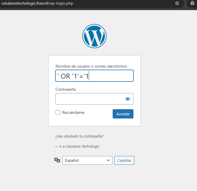Click the language translation icon
The width and height of the screenshot is (197, 191).
(x=57, y=160)
